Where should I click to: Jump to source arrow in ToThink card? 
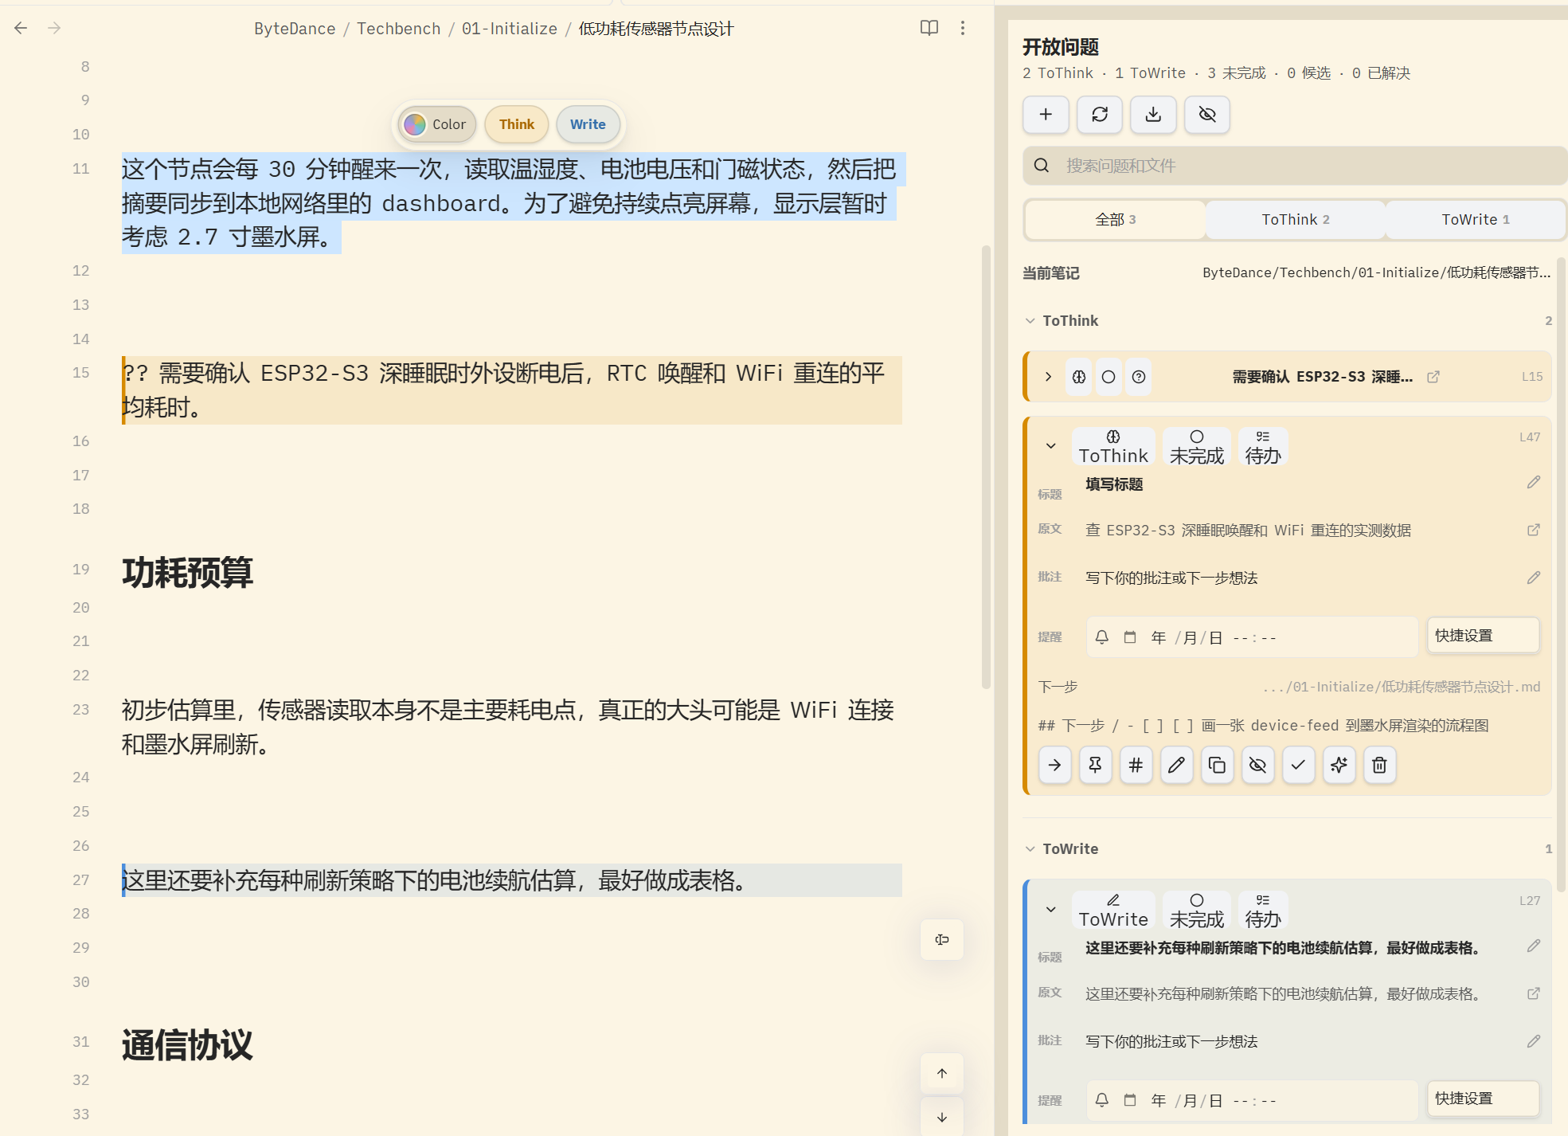click(1055, 766)
